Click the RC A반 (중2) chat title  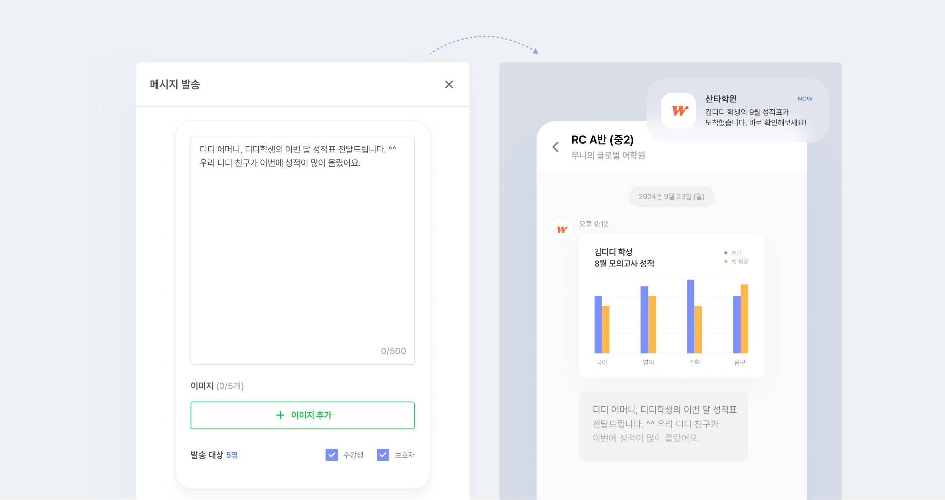602,140
